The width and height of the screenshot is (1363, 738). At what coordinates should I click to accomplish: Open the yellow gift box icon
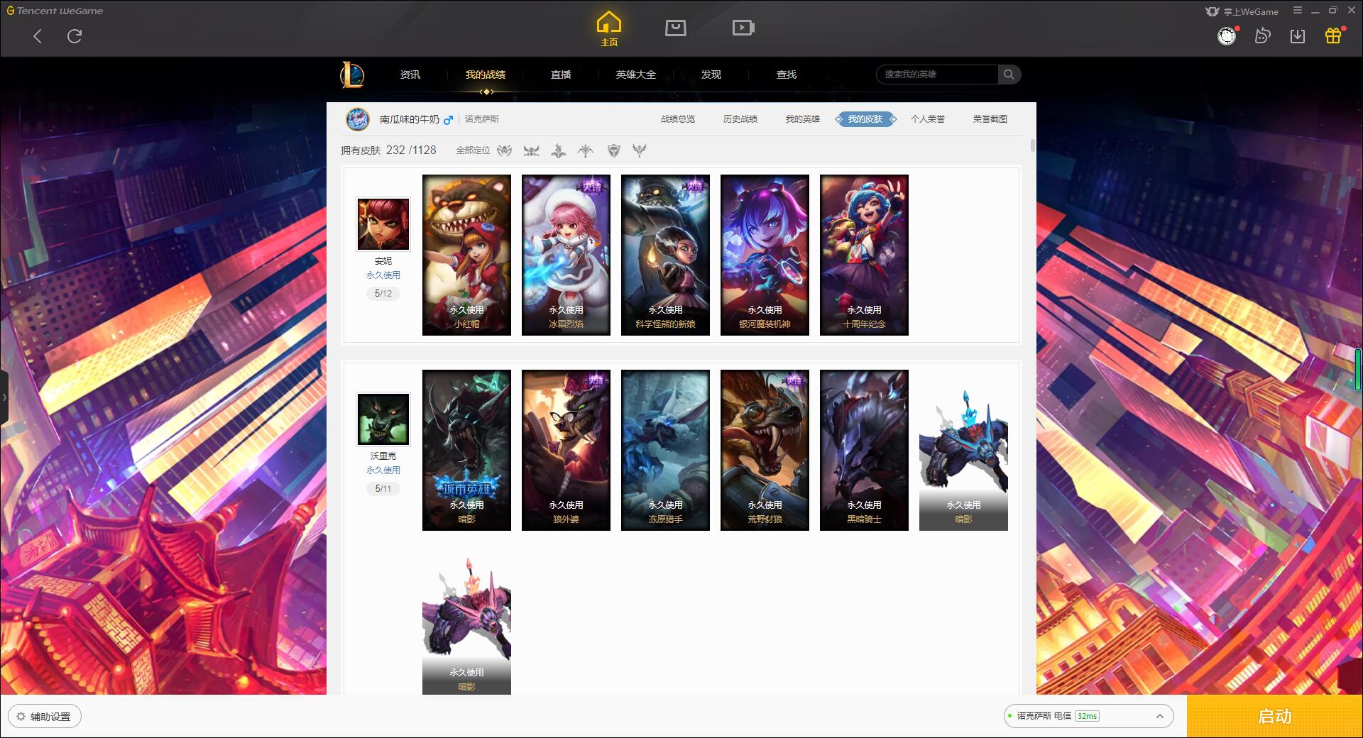pyautogui.click(x=1333, y=35)
